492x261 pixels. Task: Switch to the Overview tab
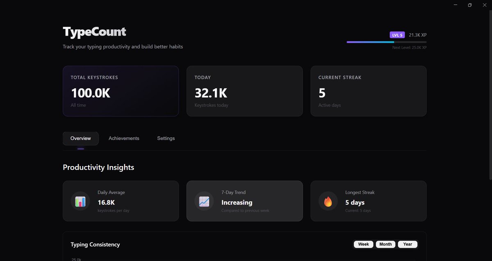(x=81, y=138)
